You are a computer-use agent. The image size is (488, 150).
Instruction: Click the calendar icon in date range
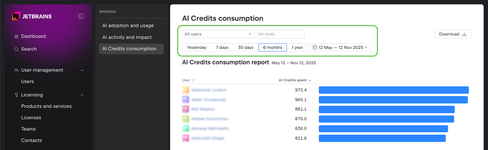[x=315, y=48]
